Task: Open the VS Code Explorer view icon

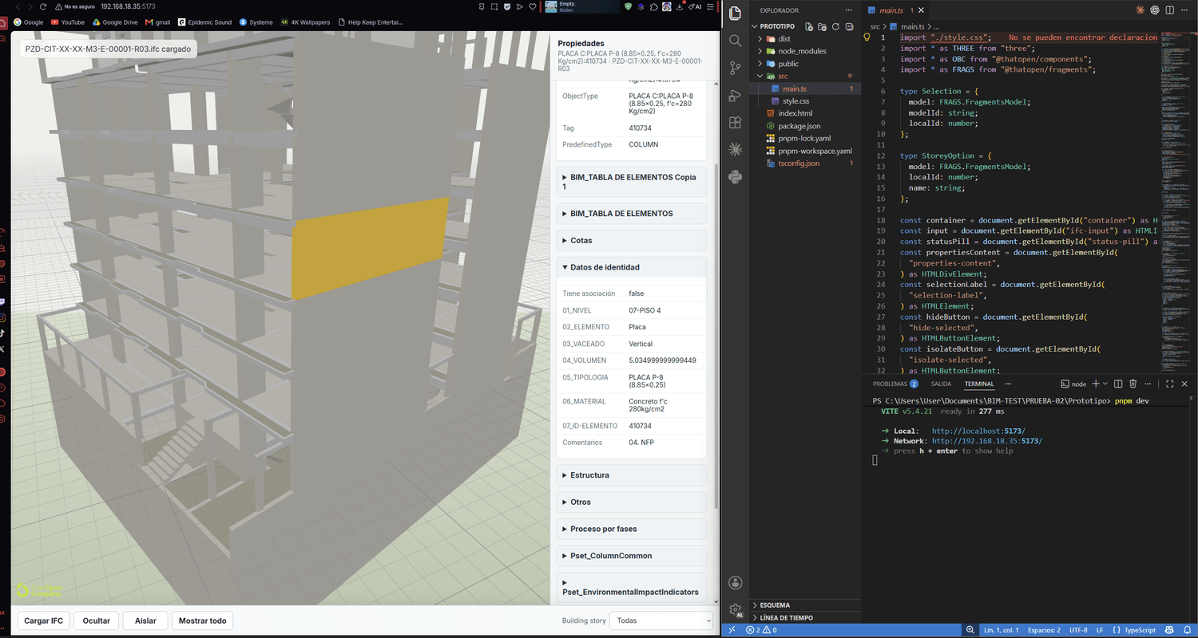Action: [x=736, y=14]
